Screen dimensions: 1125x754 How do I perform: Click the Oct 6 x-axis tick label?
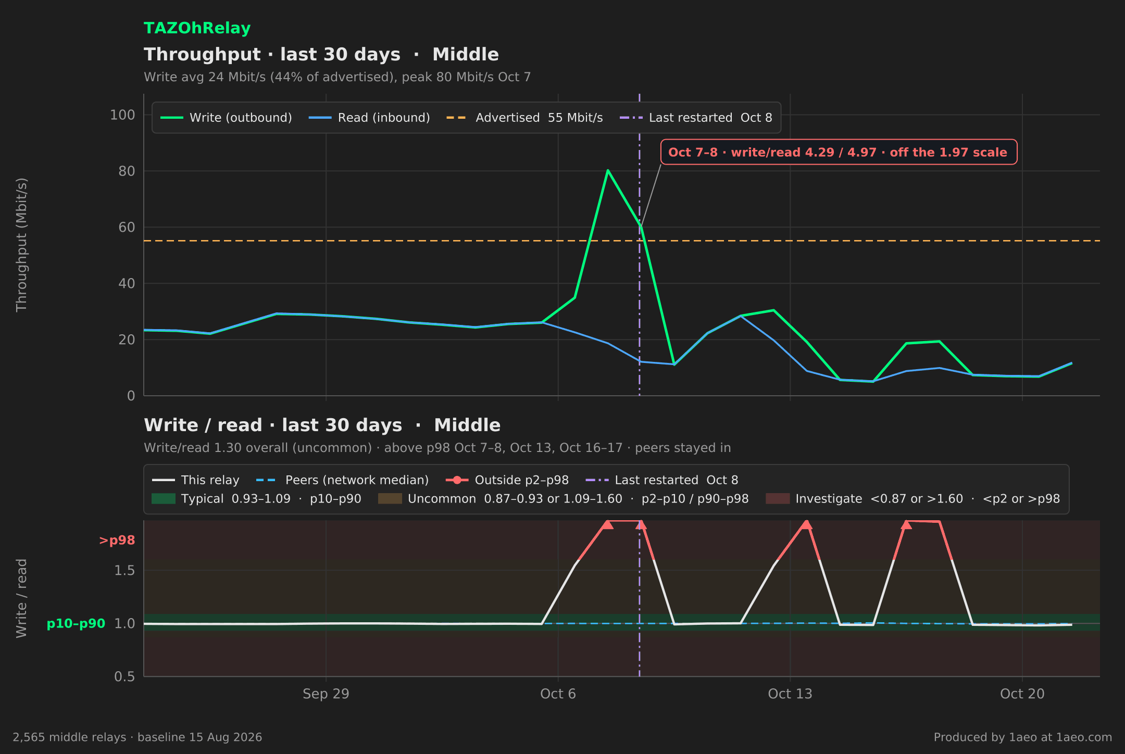[x=558, y=694]
